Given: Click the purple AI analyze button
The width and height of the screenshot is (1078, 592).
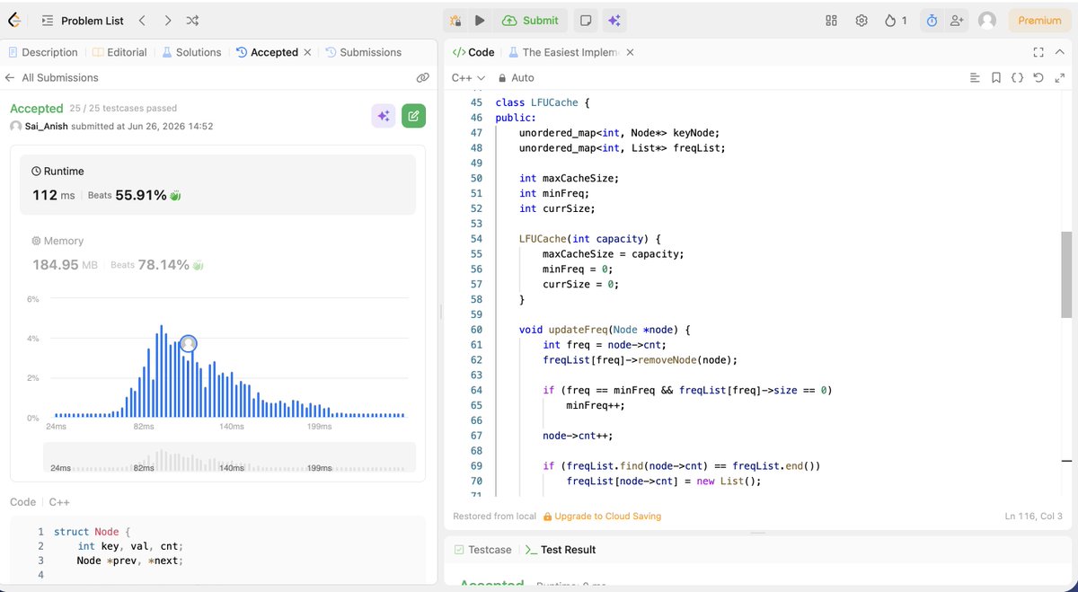Looking at the screenshot, I should [x=384, y=115].
